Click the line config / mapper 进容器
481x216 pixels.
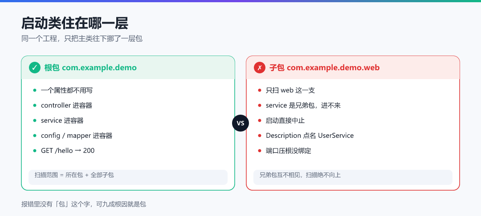[77, 136]
